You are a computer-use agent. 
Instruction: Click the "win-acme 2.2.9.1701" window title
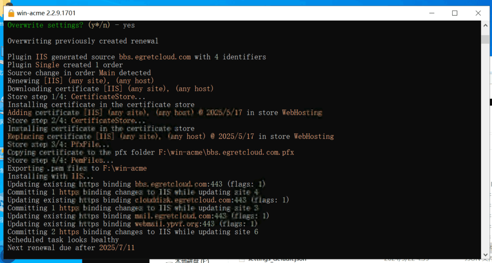[x=46, y=13]
